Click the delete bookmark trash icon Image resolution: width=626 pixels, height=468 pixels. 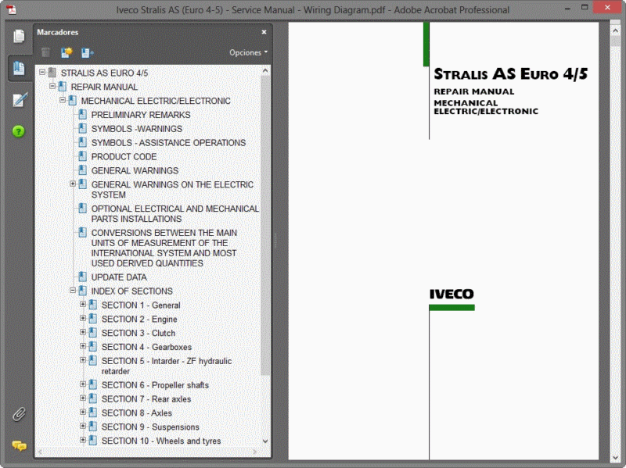tap(46, 53)
